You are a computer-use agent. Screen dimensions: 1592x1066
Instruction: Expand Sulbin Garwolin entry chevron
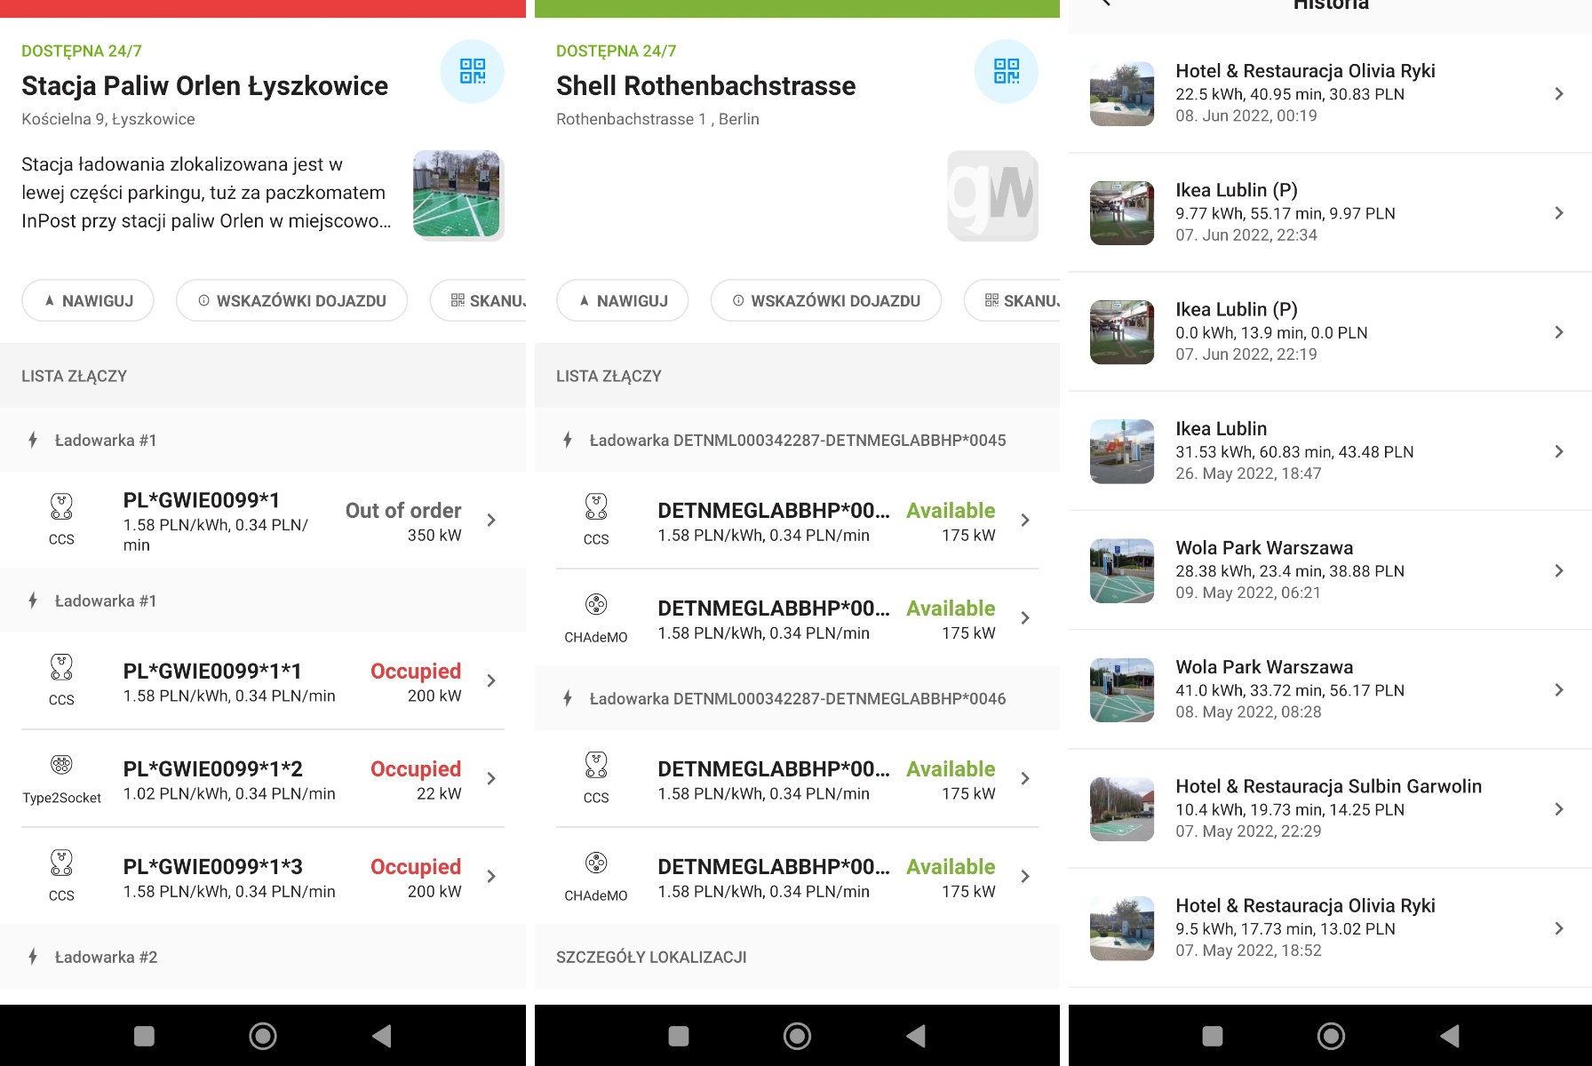[1559, 809]
